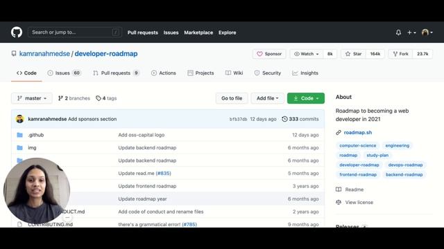This screenshot has width=444, height=249.
Task: Open the roadmap.sh website link
Action: [x=358, y=132]
